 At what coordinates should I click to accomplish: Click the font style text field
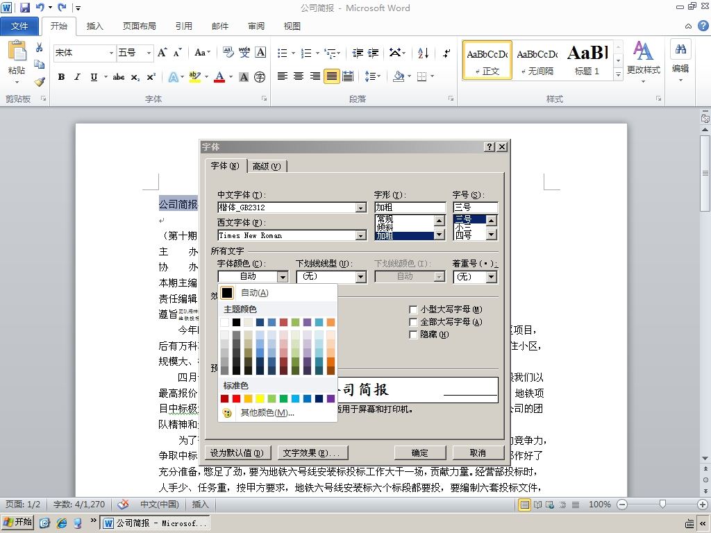pos(410,208)
